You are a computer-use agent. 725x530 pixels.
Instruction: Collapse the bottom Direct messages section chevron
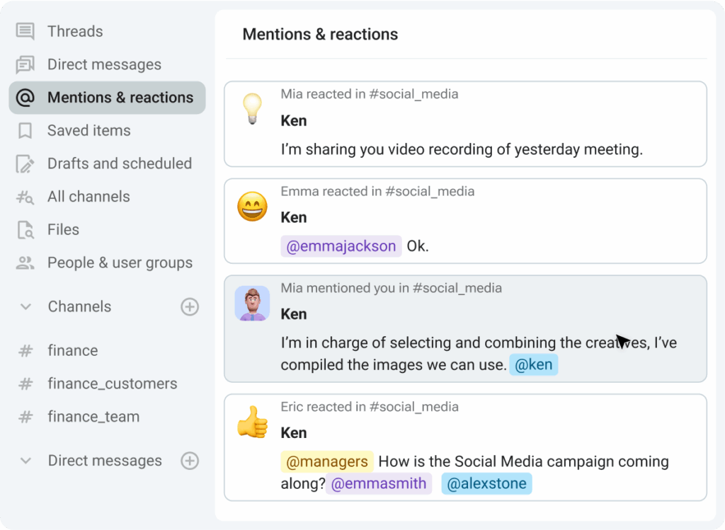(26, 461)
